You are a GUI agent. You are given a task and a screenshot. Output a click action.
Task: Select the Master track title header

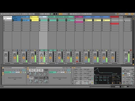coord(128,17)
